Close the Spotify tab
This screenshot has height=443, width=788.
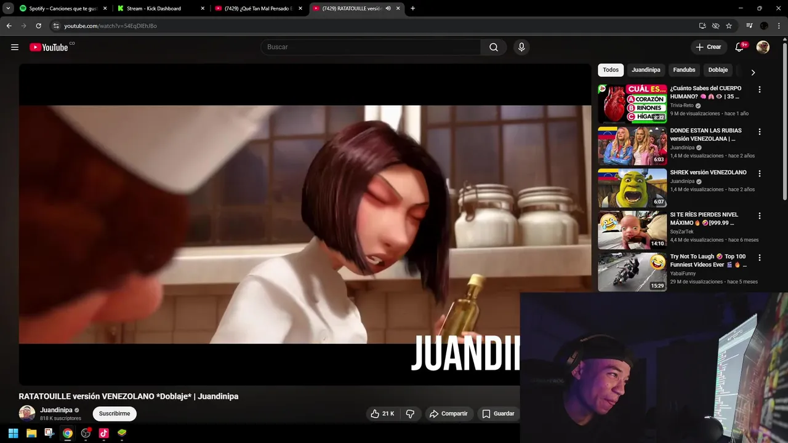tap(105, 9)
